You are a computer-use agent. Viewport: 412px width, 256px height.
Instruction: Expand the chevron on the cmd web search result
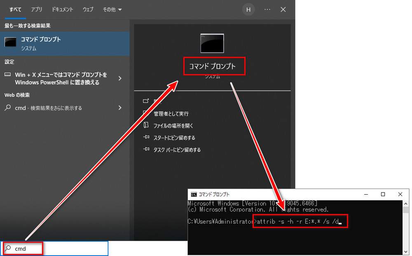pos(121,108)
